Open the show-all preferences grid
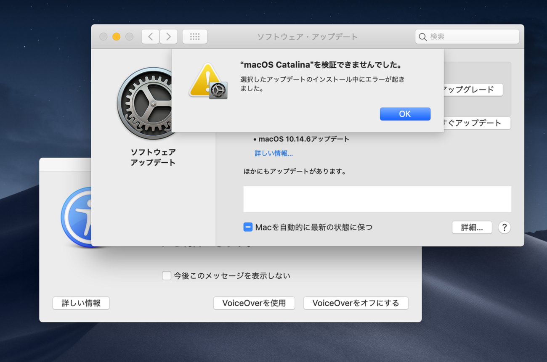The height and width of the screenshot is (362, 547). click(195, 37)
